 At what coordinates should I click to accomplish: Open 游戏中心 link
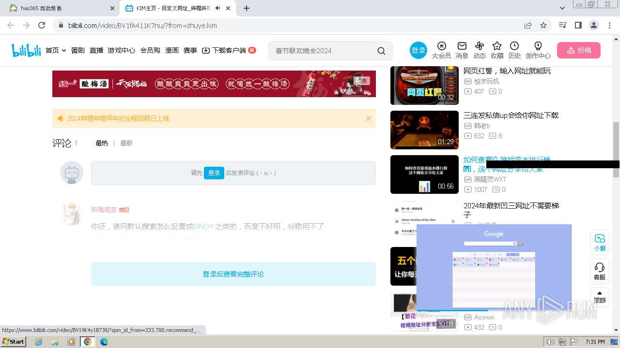click(x=122, y=50)
